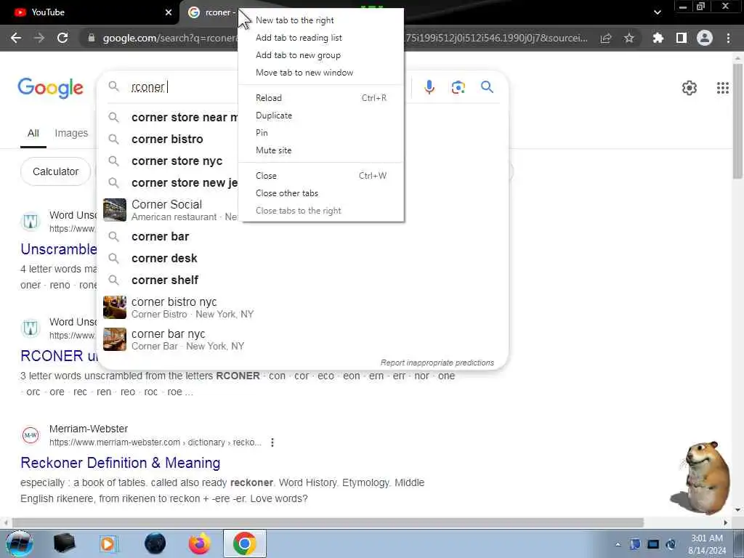
Task: Select the 'corner bar nyc' suggestion
Action: [303, 340]
